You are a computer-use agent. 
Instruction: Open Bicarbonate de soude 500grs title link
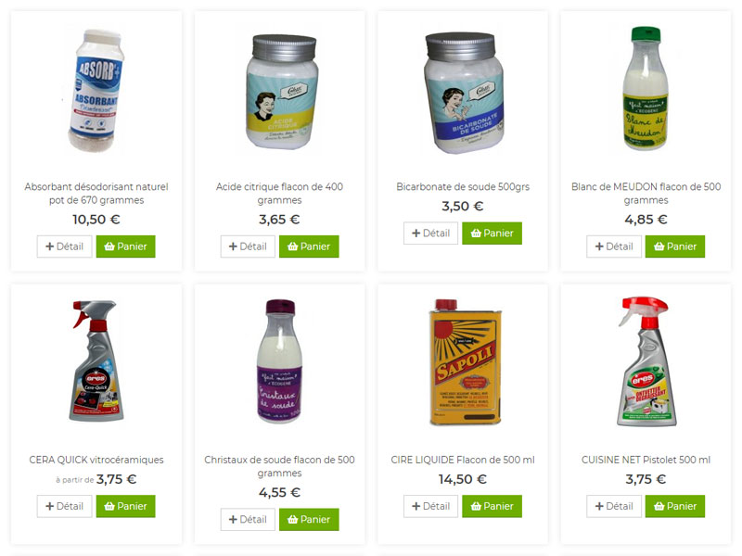click(463, 187)
